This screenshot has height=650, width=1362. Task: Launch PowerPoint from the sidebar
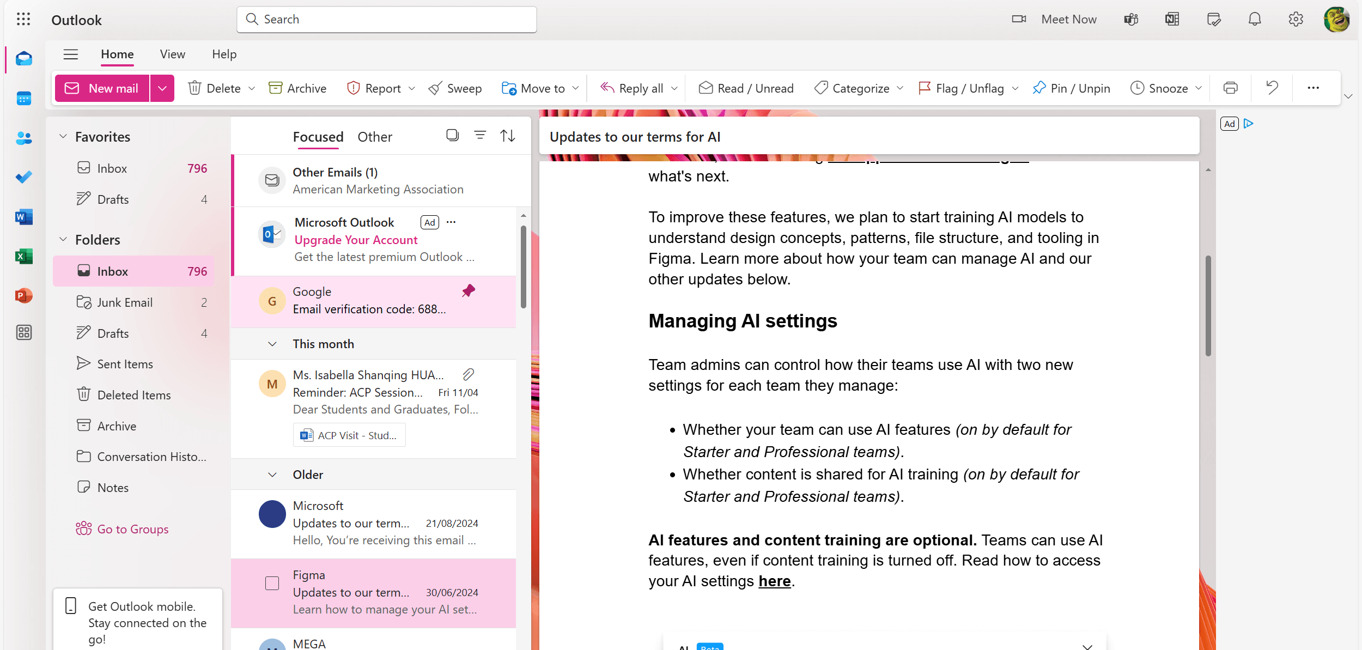tap(24, 296)
